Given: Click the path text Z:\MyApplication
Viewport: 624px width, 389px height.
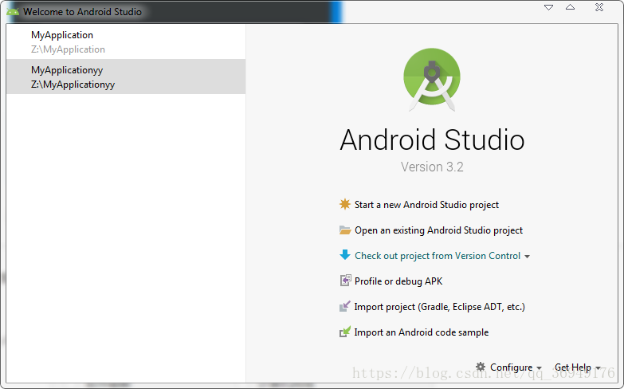Looking at the screenshot, I should click(68, 49).
